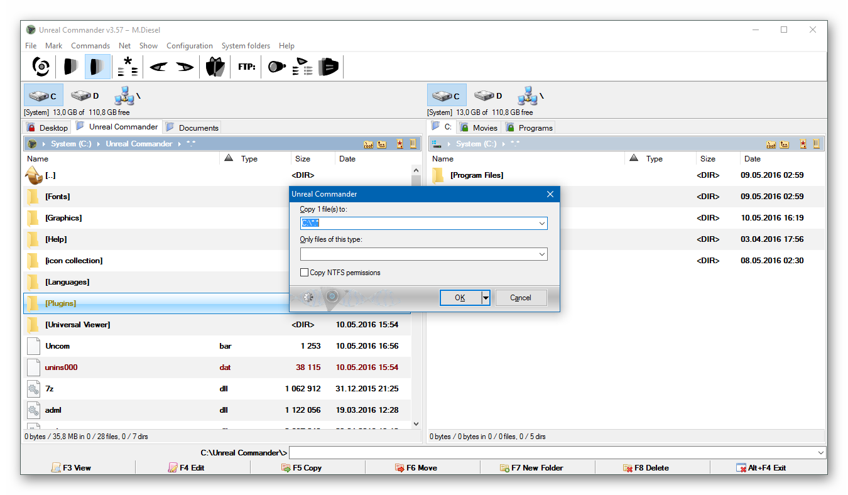848x495 pixels.
Task: Click the first shaded-panel toolbar icon
Action: click(70, 66)
